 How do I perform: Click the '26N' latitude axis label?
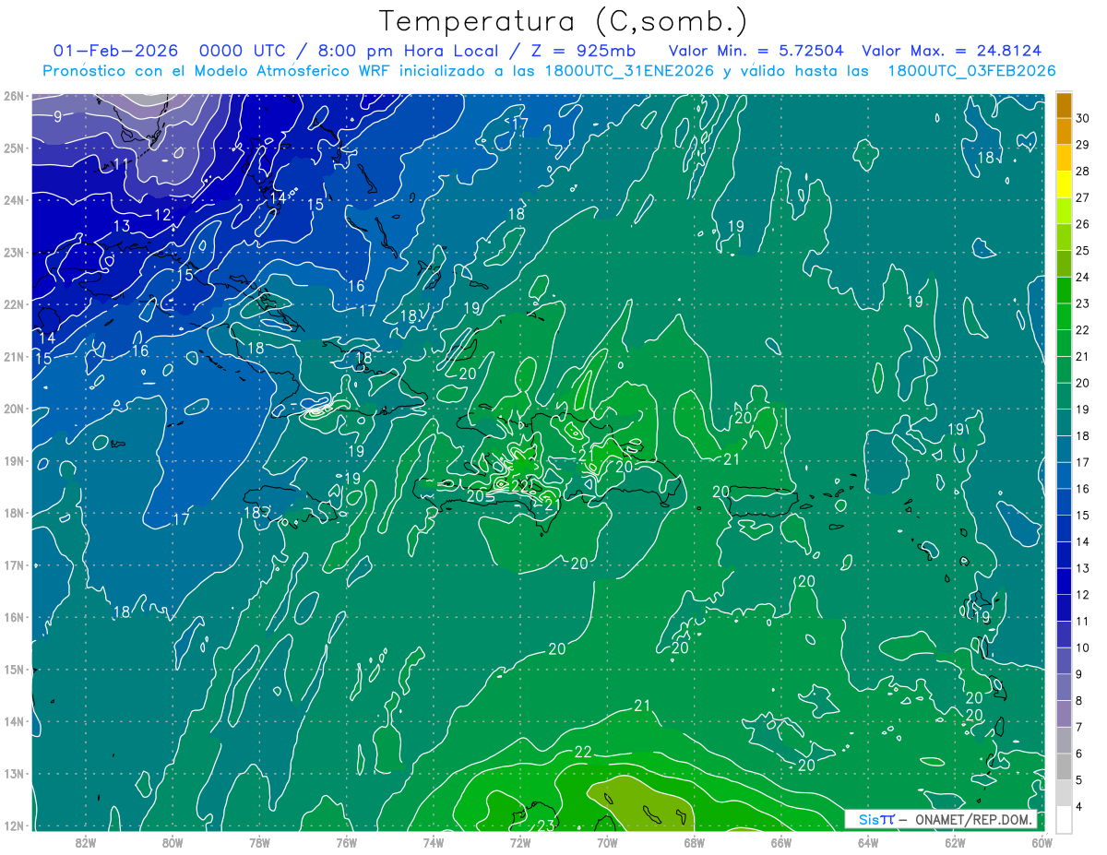tap(13, 96)
